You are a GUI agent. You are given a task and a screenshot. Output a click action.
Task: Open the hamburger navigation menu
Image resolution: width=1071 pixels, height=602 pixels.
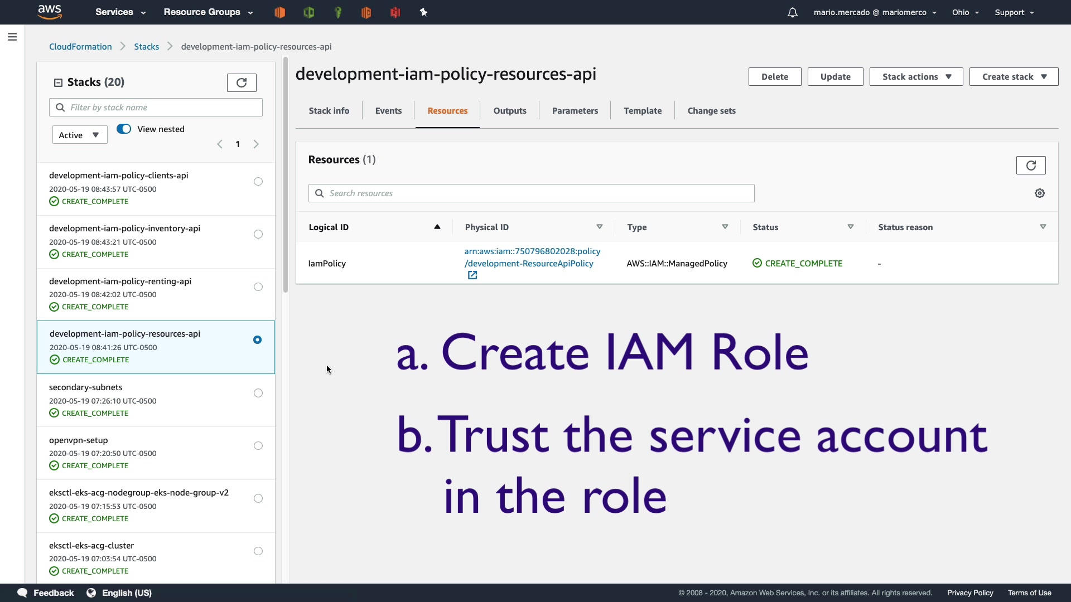click(x=12, y=37)
